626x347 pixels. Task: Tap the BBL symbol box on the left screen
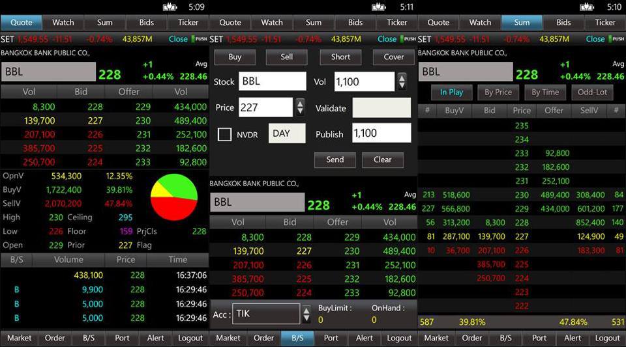pos(48,72)
